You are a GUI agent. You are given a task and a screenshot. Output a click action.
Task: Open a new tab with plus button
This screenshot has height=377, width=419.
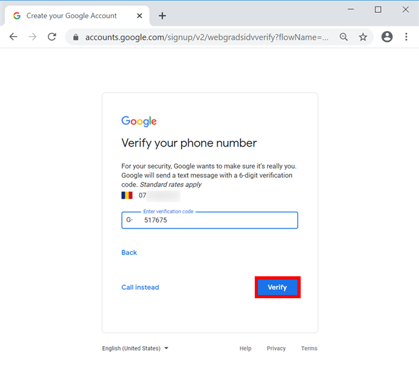click(162, 15)
